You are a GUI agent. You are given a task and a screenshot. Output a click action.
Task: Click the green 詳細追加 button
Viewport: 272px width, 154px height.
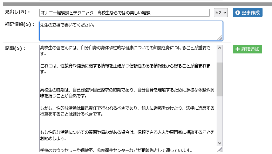[x=247, y=49]
